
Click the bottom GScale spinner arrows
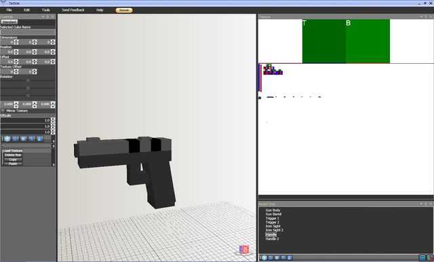point(53,132)
